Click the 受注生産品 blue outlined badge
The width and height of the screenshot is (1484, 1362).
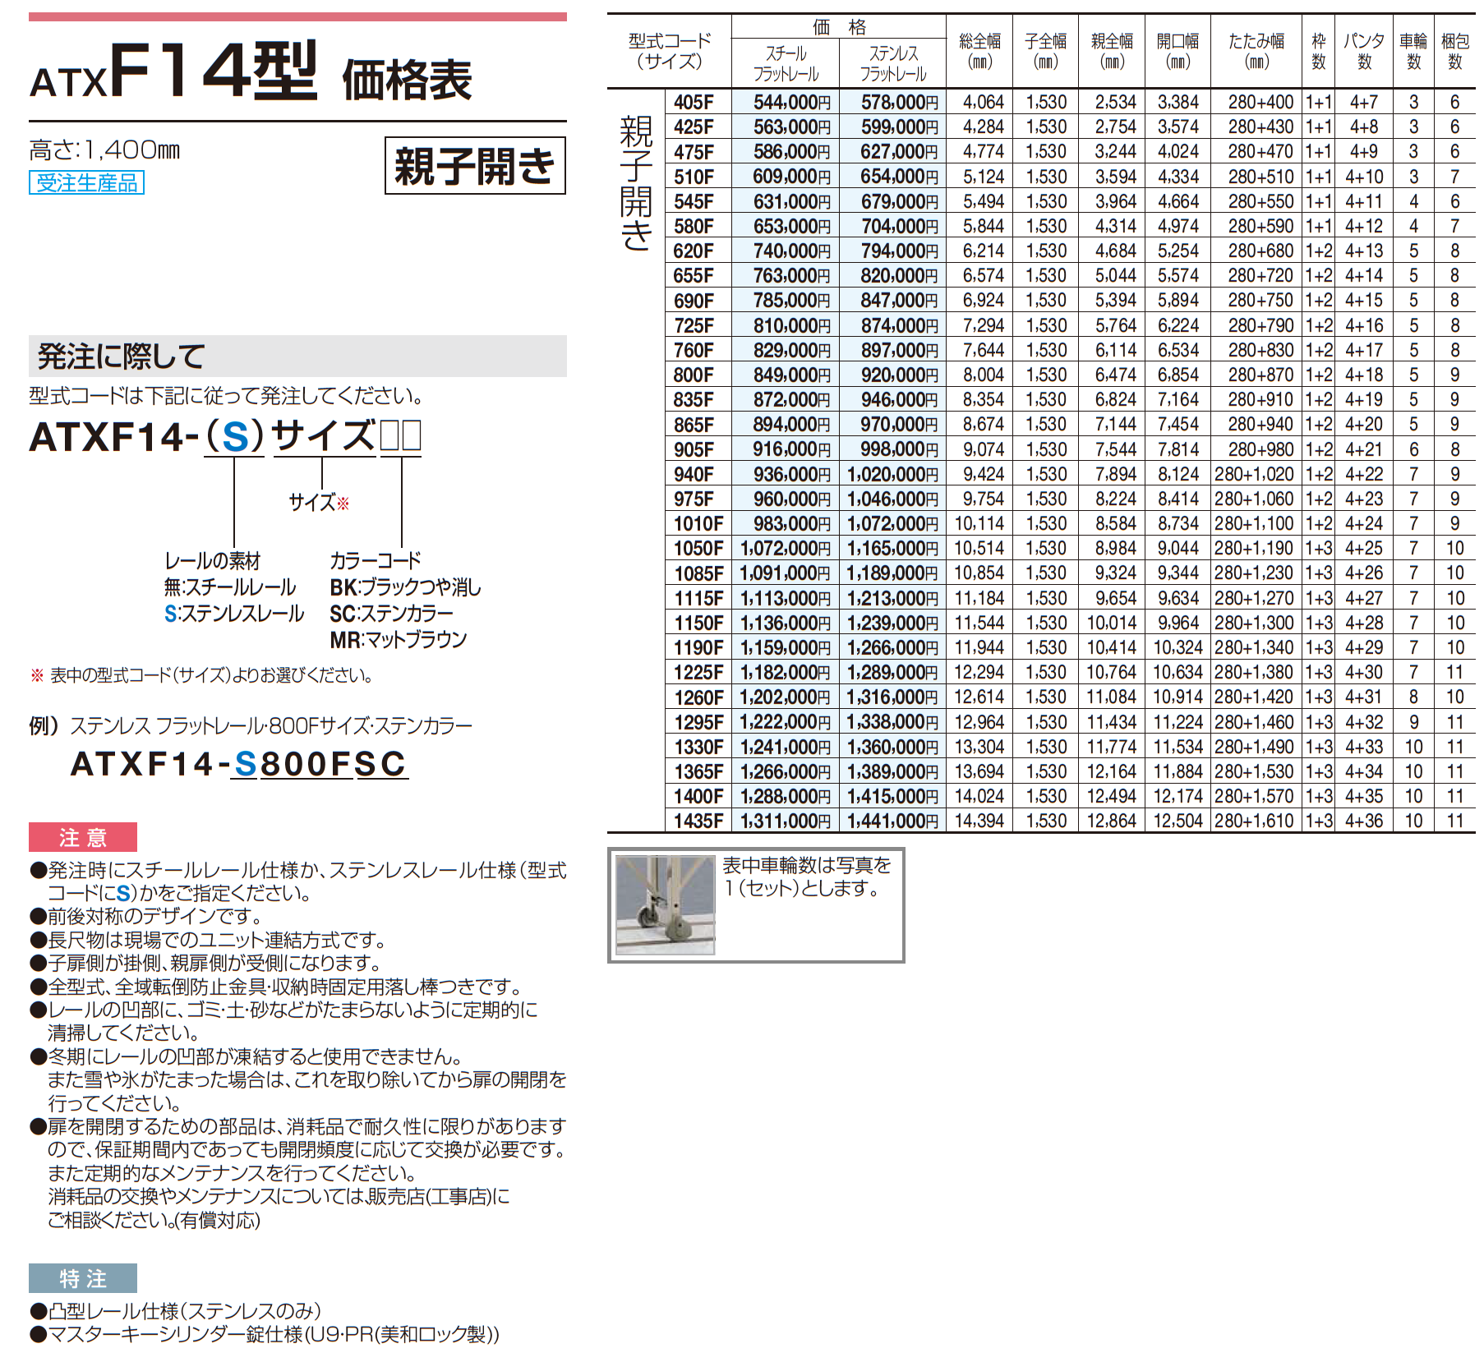(87, 182)
